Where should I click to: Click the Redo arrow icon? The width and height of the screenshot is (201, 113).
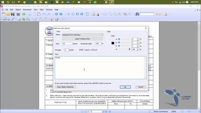[x=49, y=14]
